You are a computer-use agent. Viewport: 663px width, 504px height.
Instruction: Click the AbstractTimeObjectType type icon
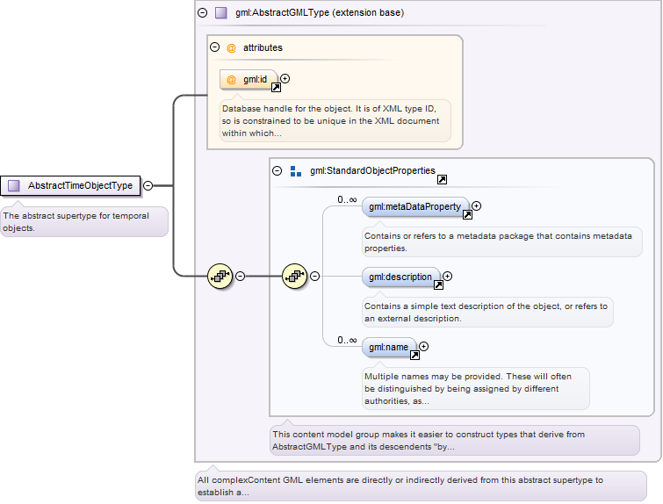click(x=13, y=185)
